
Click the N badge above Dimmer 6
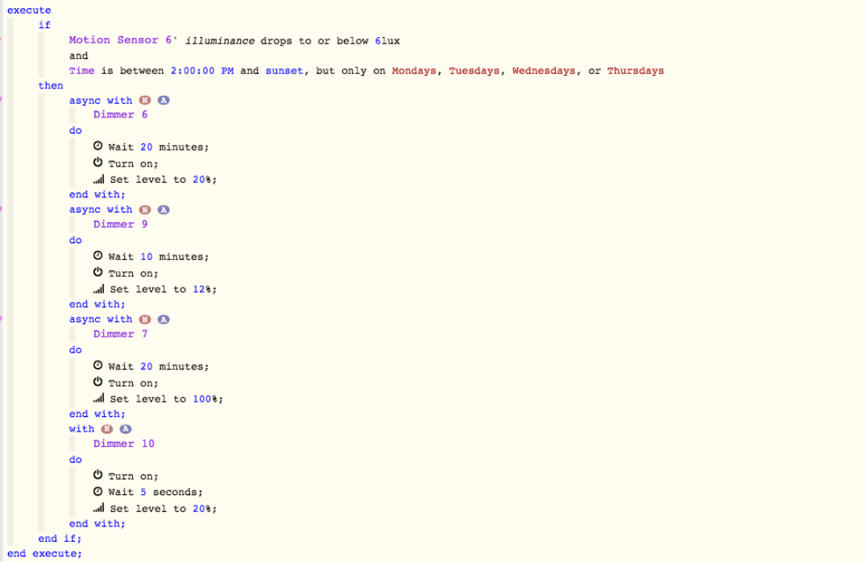[145, 101]
